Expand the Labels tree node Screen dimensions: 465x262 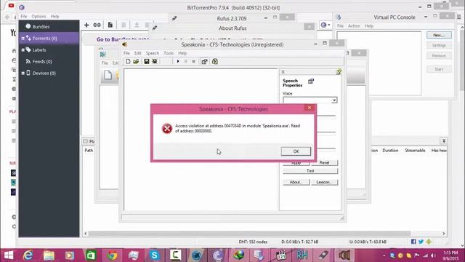tap(23, 50)
